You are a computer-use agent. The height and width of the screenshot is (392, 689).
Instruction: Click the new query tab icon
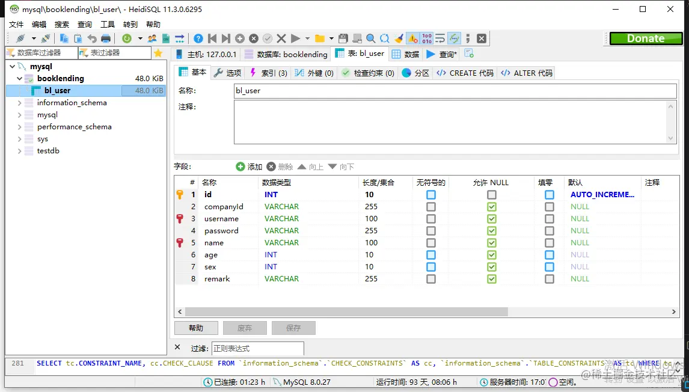point(469,54)
